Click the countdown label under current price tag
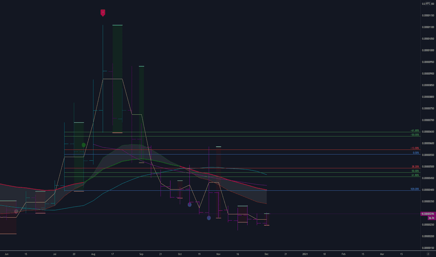Image resolution: width=436 pixels, height=257 pixels. pyautogui.click(x=431, y=218)
